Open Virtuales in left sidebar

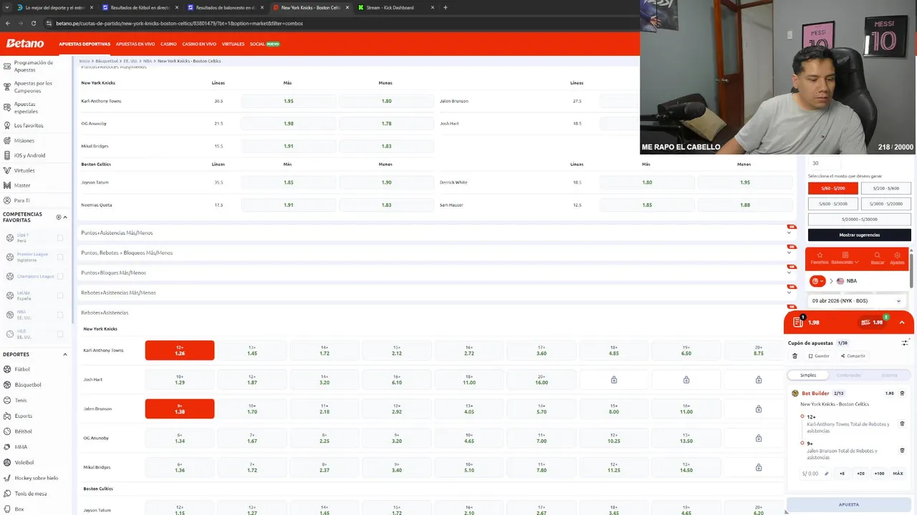coord(24,170)
